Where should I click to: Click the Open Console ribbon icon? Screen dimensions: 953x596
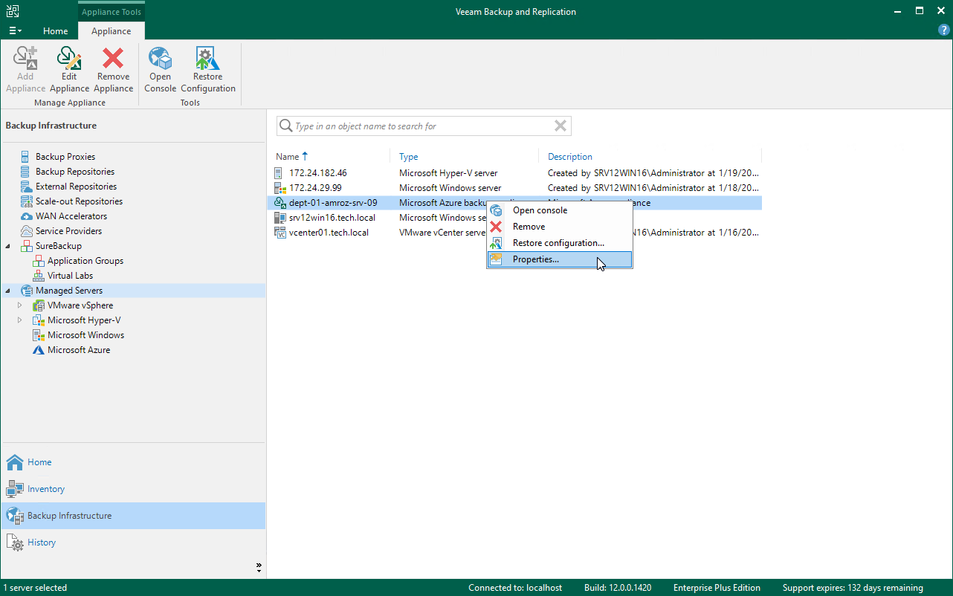(x=160, y=58)
